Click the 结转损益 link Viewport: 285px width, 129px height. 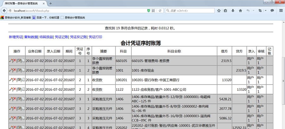tap(46, 37)
